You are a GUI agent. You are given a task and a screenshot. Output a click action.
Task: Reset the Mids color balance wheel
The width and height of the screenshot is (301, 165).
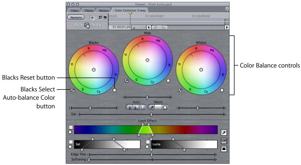(x=168, y=81)
